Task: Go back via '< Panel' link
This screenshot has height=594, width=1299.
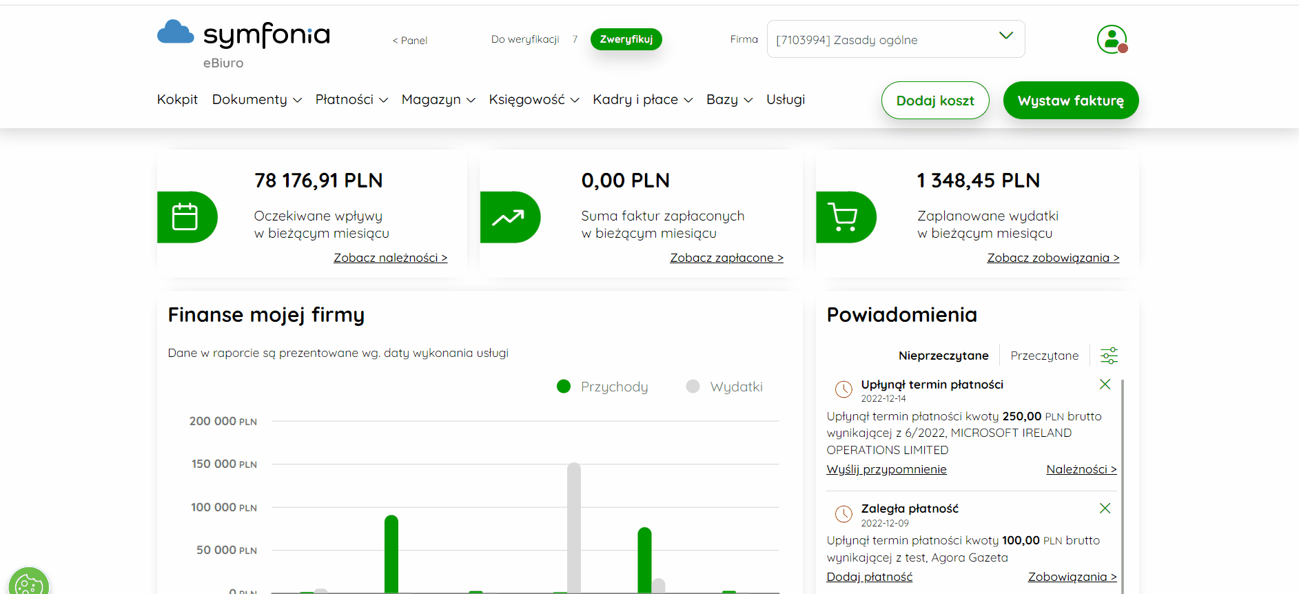Action: click(x=410, y=41)
